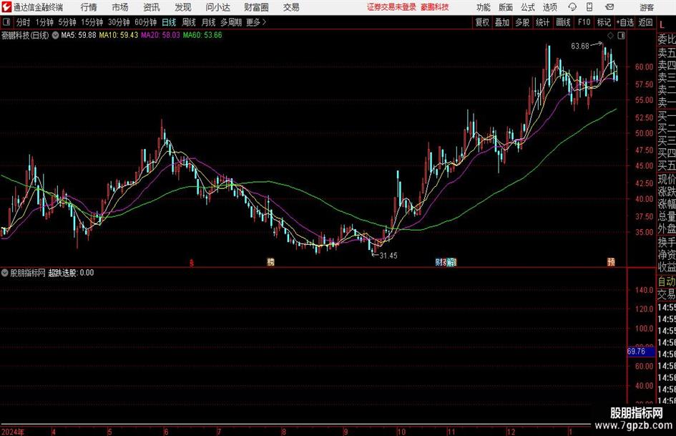Switch to 30分钟 period tab

pyautogui.click(x=119, y=22)
